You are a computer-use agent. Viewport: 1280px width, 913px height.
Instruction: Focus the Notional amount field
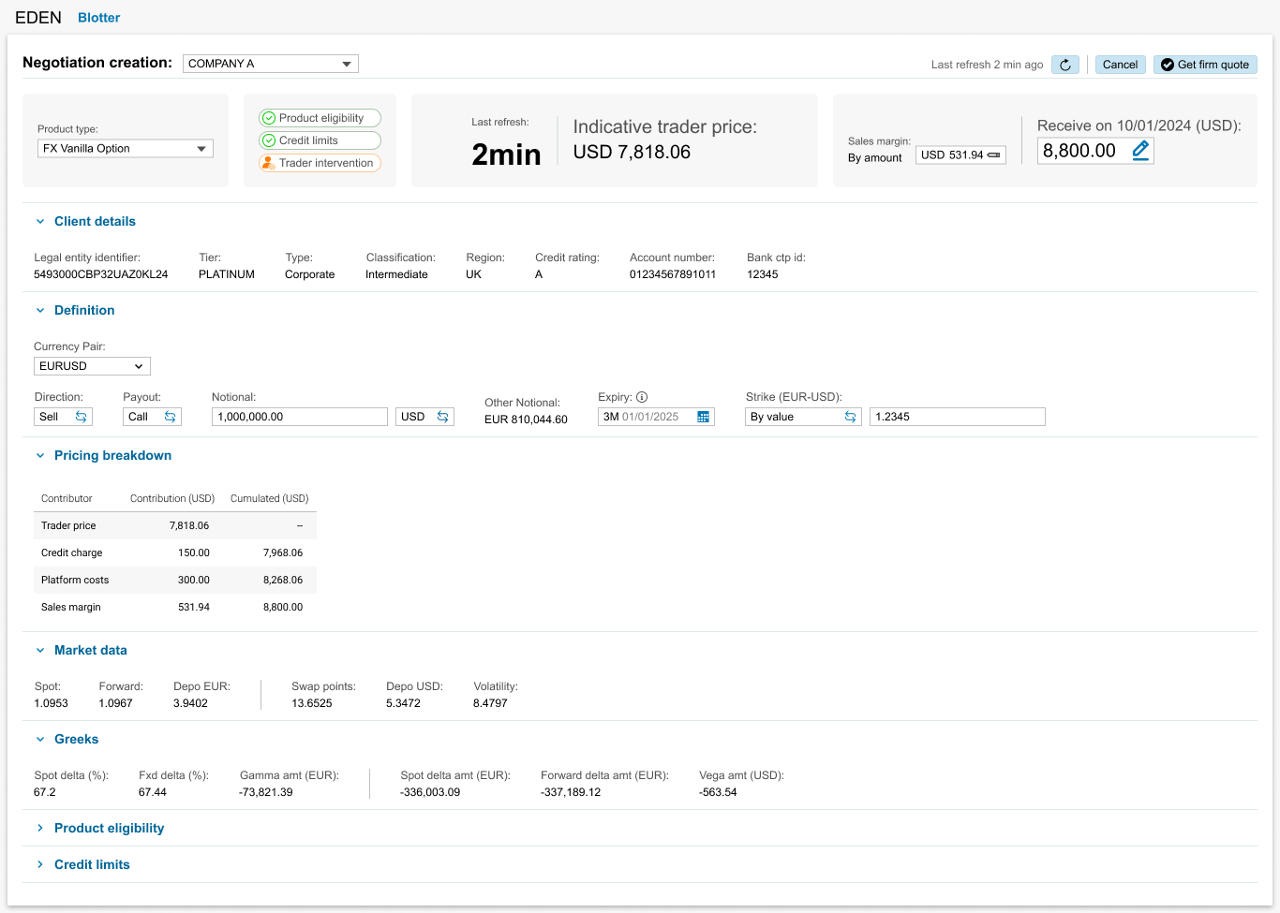pos(300,417)
